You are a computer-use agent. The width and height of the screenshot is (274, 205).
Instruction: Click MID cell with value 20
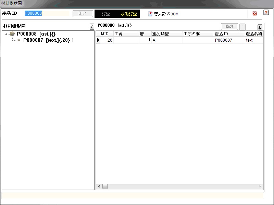(107, 40)
